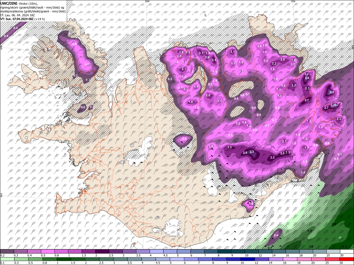Click the UWC/DINI title text
The height and width of the screenshot is (265, 354).
(x=9, y=3)
